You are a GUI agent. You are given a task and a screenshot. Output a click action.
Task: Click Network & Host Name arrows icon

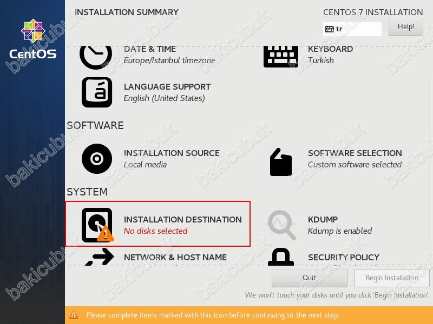click(100, 256)
